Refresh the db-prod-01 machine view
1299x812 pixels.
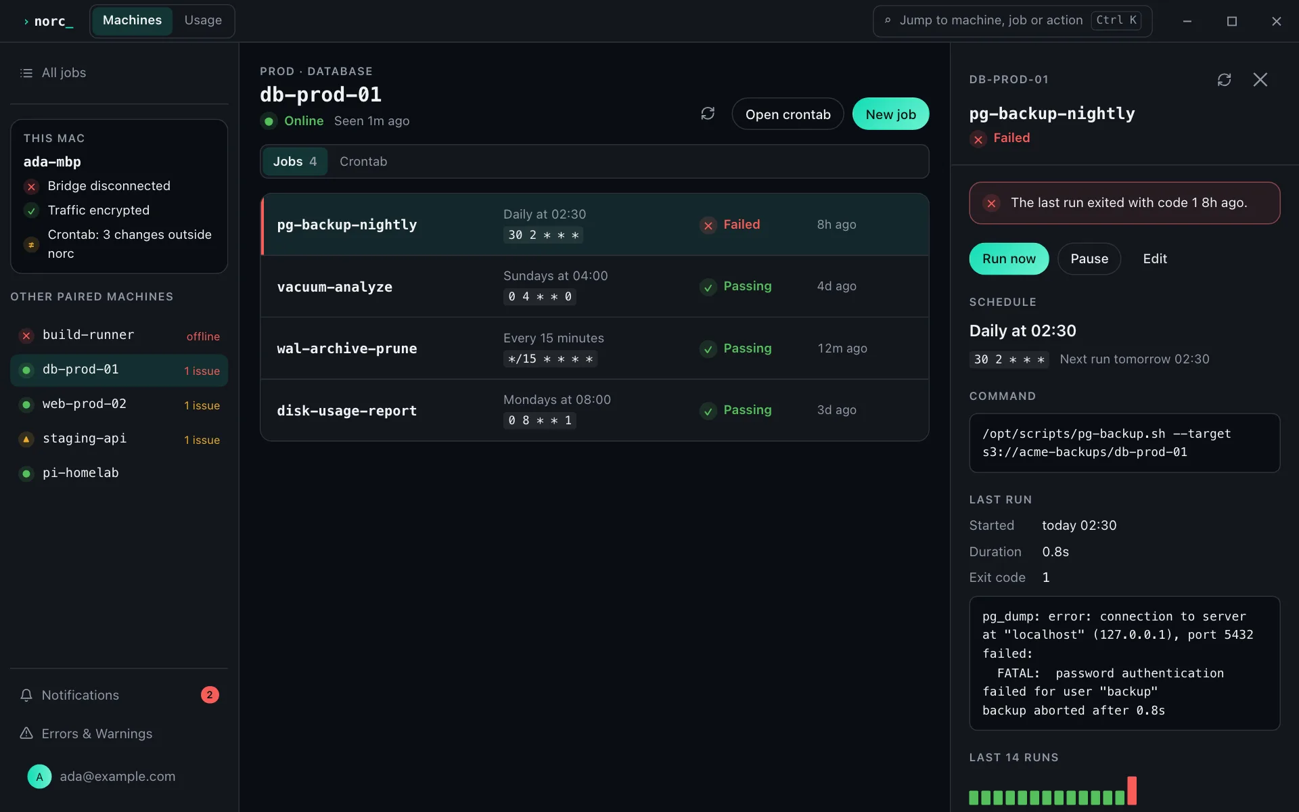point(708,114)
